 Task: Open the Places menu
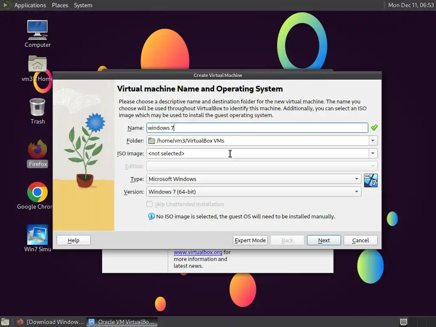pos(60,5)
